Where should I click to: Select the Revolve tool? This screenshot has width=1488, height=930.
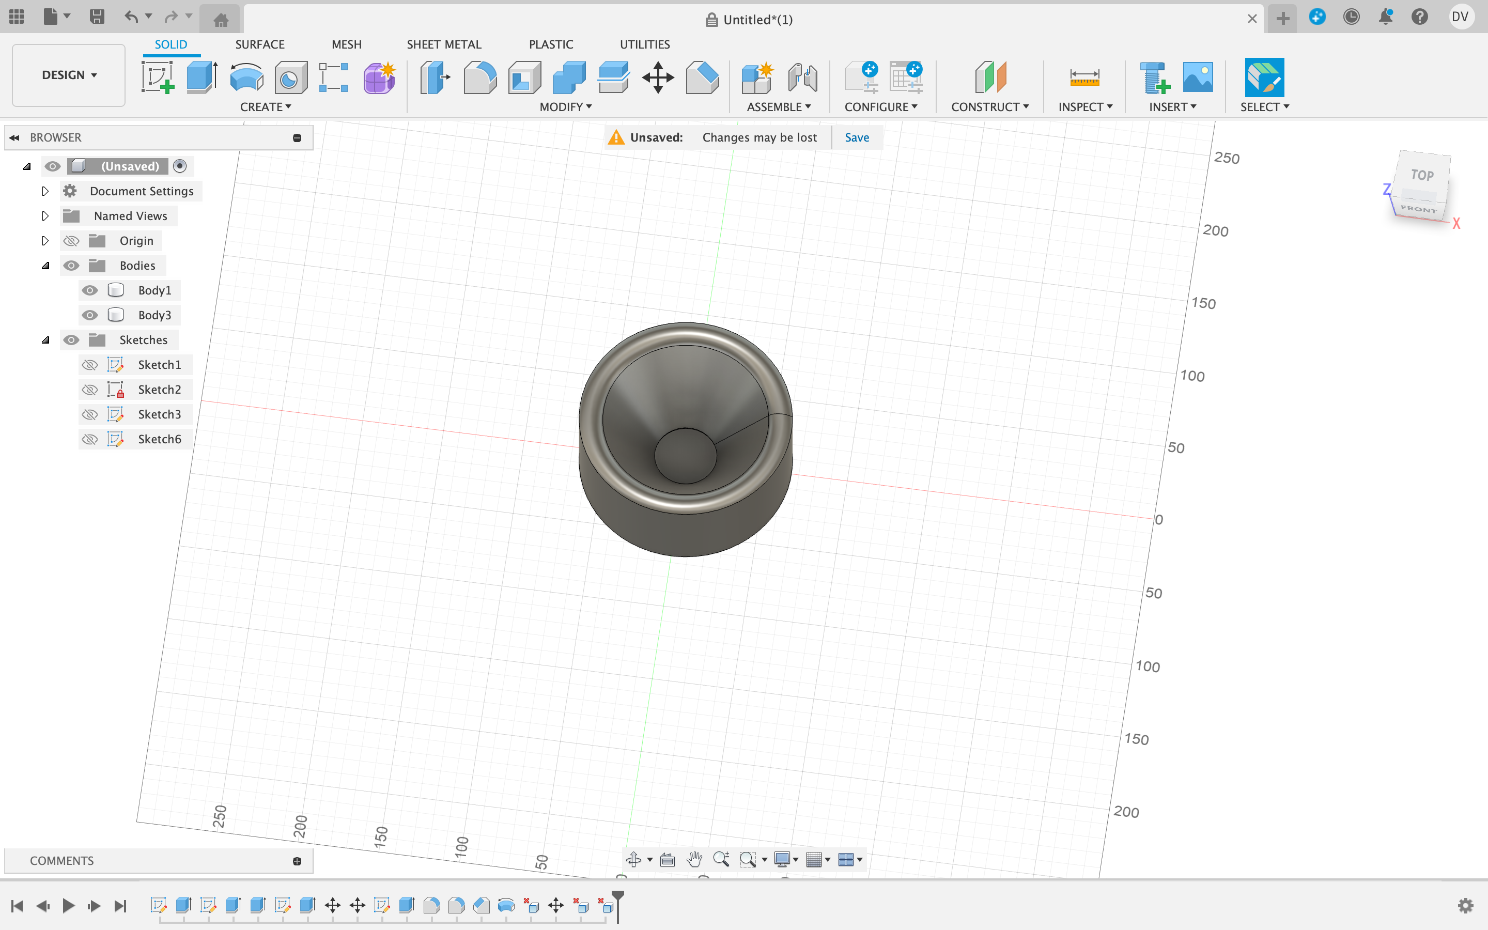(246, 78)
